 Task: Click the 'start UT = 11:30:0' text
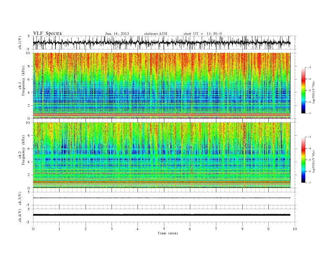pyautogui.click(x=202, y=34)
